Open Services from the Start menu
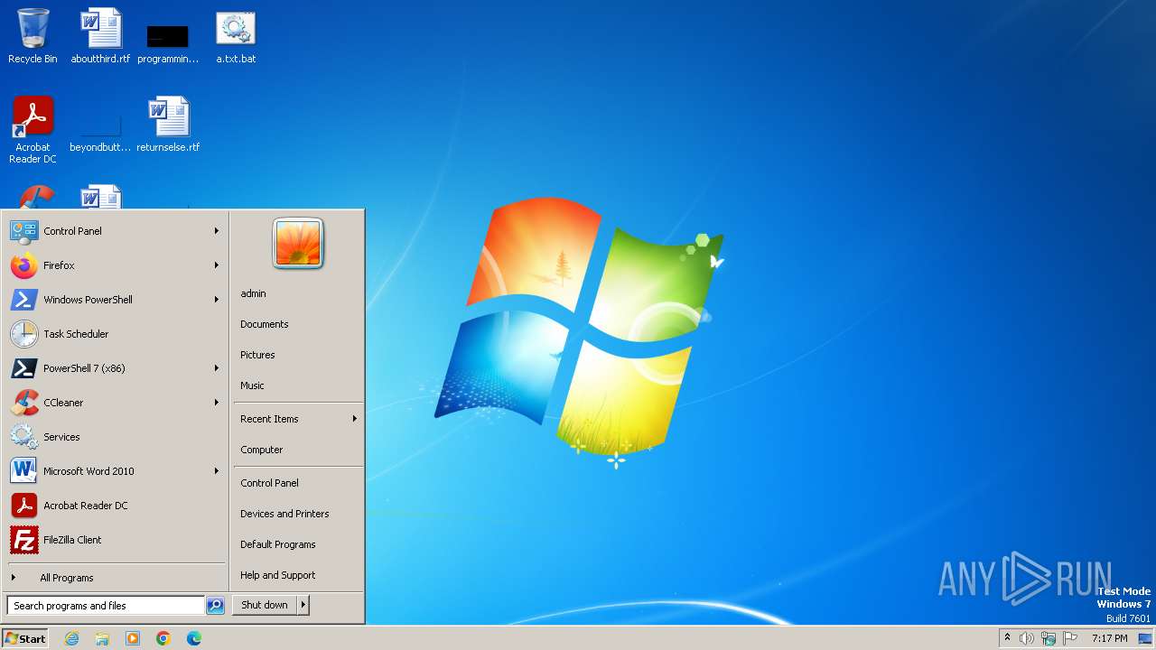1156x650 pixels. [115, 437]
